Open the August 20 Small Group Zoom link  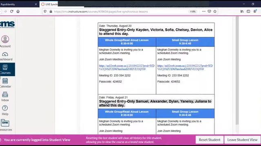pos(185,67)
